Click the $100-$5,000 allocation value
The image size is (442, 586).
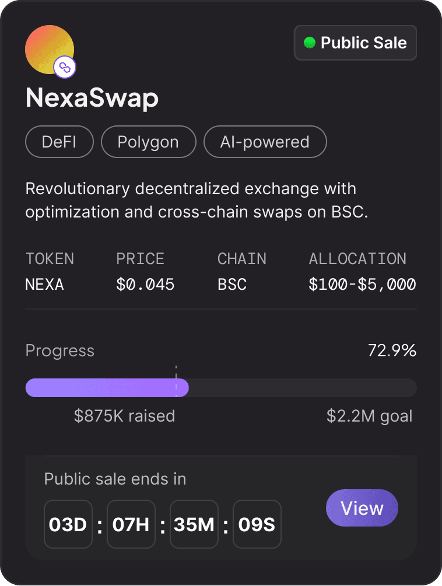[x=362, y=285]
